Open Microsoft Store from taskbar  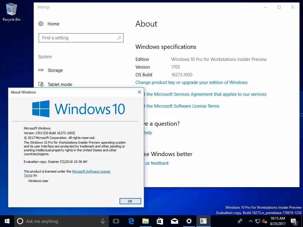(160, 221)
